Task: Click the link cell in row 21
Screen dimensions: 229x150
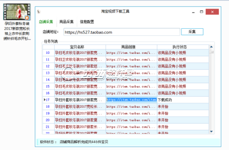Action: pos(131,127)
